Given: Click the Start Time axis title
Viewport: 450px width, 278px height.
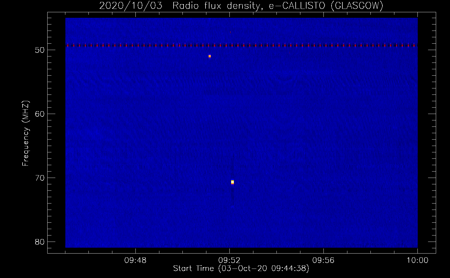Looking at the screenshot, I should pos(241,269).
